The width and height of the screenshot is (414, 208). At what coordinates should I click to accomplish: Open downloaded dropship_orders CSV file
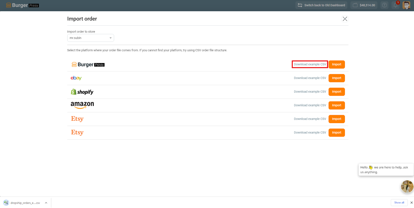click(22, 203)
